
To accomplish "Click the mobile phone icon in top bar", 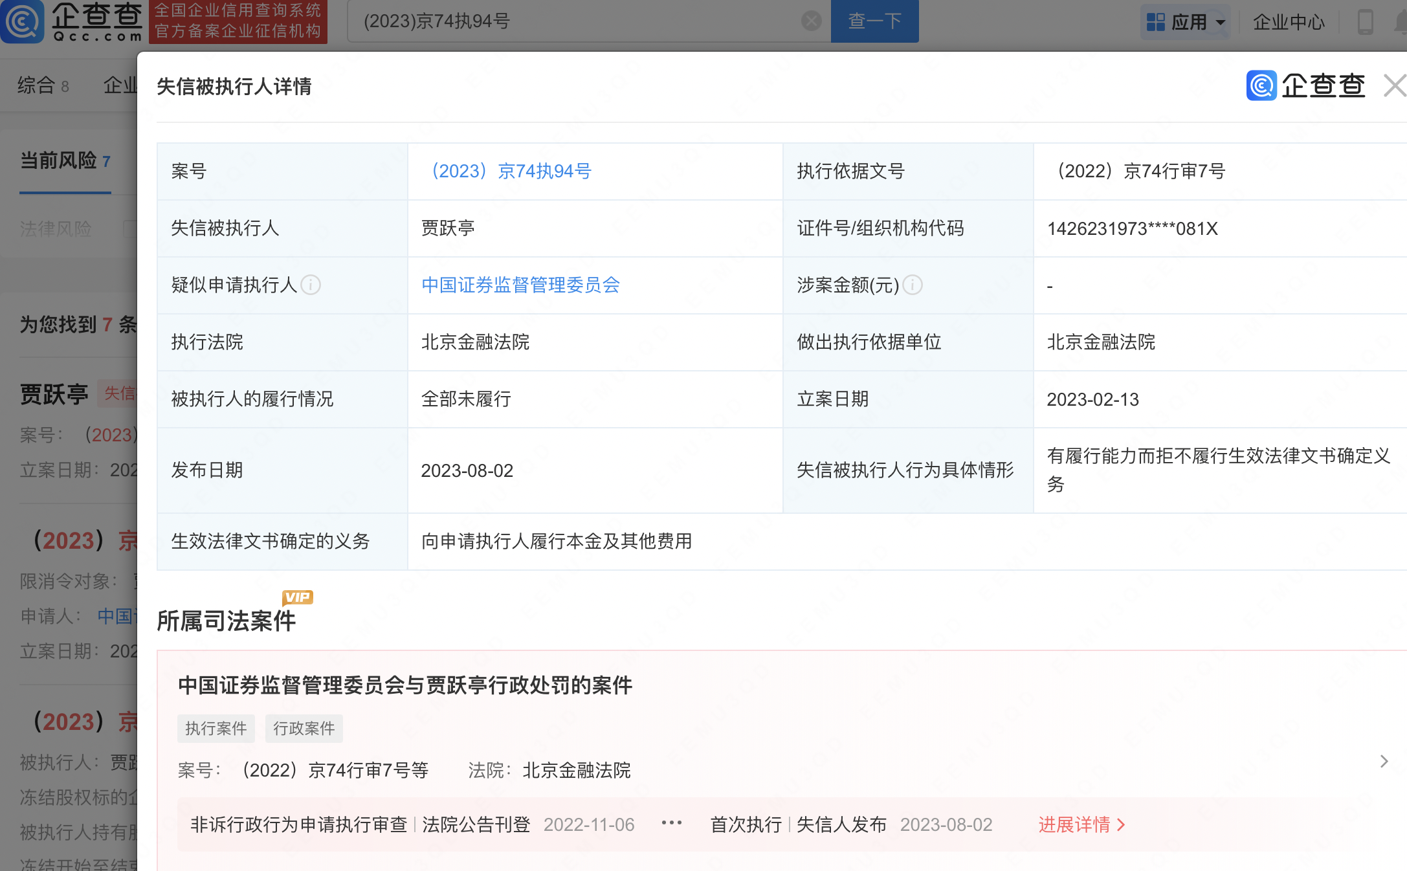I will click(1364, 21).
